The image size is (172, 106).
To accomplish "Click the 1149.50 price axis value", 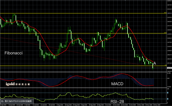I will pos(169,34).
